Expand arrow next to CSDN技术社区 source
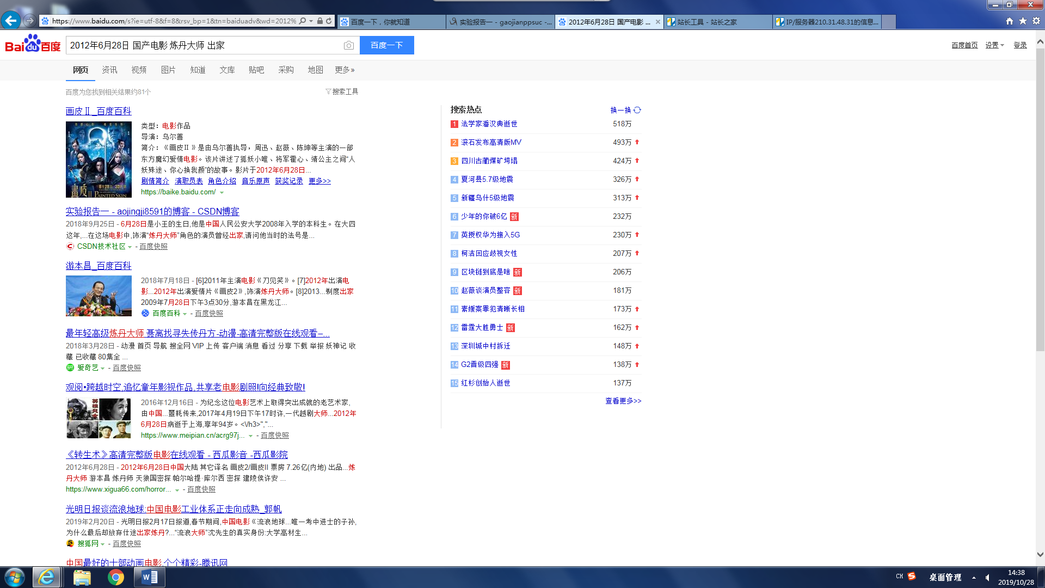Screen dimensions: 1045x588 pos(130,247)
